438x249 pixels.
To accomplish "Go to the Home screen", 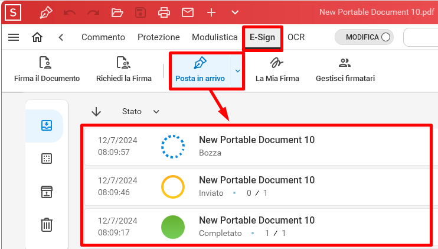I will [37, 37].
